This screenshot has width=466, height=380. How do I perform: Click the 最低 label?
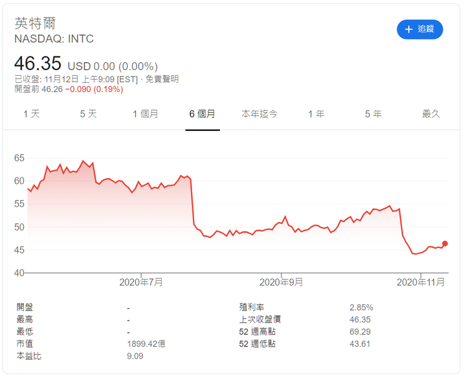[x=25, y=331]
